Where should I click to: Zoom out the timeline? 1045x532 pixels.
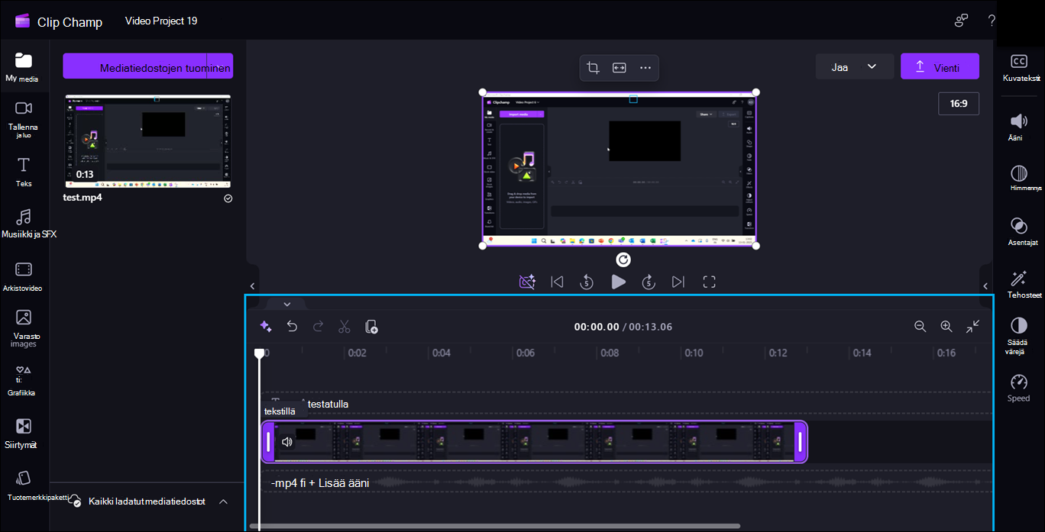click(920, 327)
